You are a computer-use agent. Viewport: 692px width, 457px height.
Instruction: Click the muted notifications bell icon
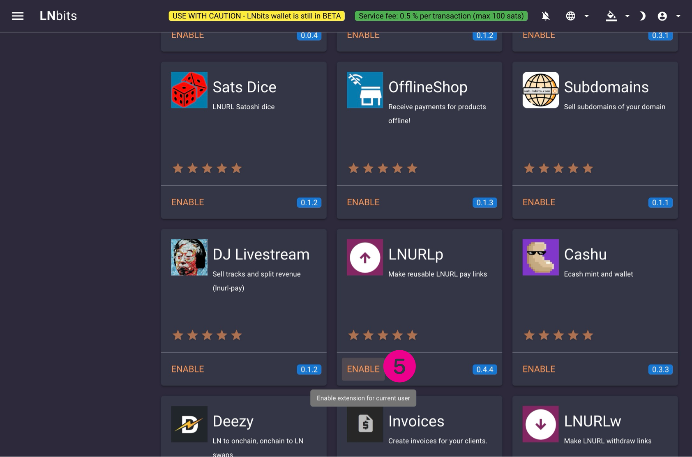tap(545, 16)
